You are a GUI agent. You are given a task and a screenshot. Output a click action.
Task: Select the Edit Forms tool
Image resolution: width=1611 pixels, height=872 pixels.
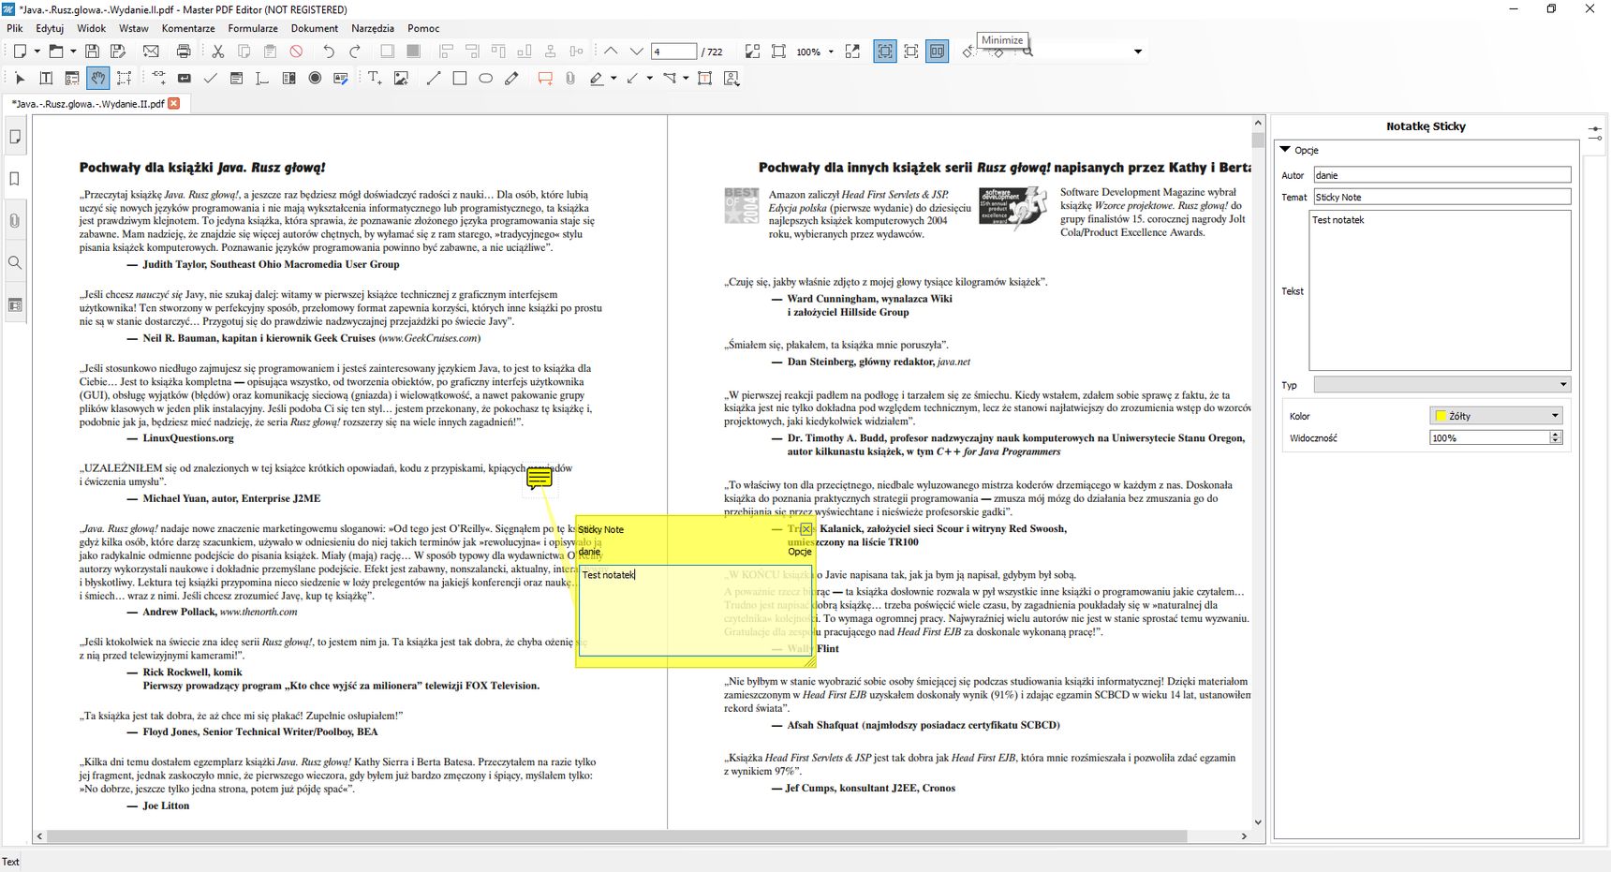click(x=72, y=79)
